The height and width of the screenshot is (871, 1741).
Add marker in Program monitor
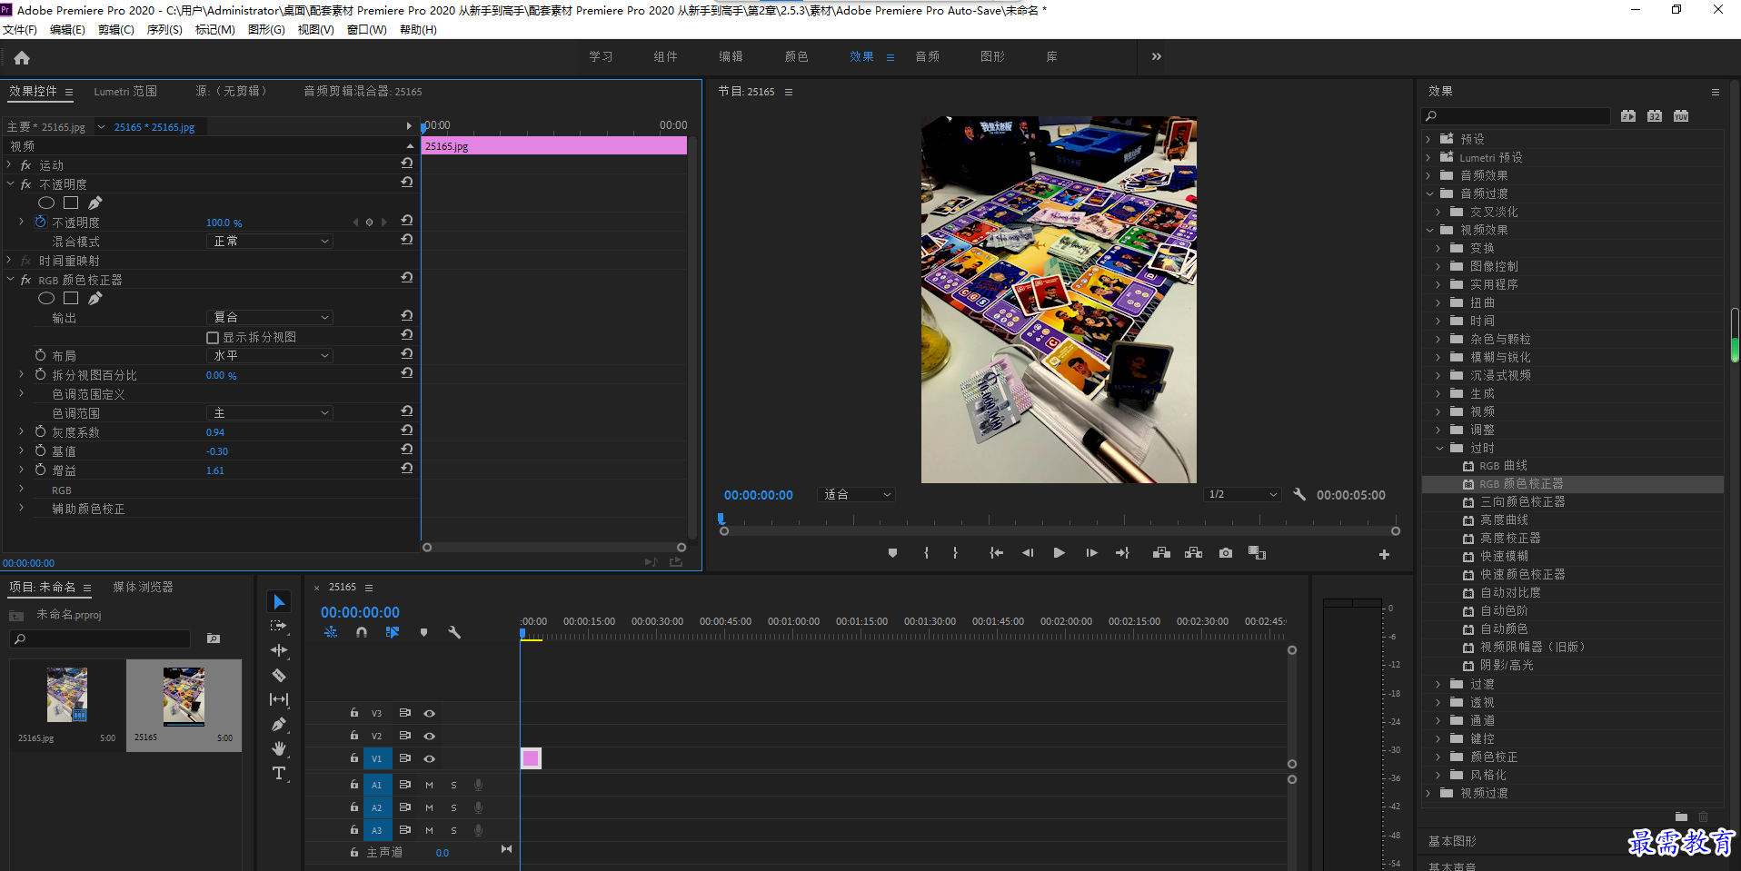[892, 553]
